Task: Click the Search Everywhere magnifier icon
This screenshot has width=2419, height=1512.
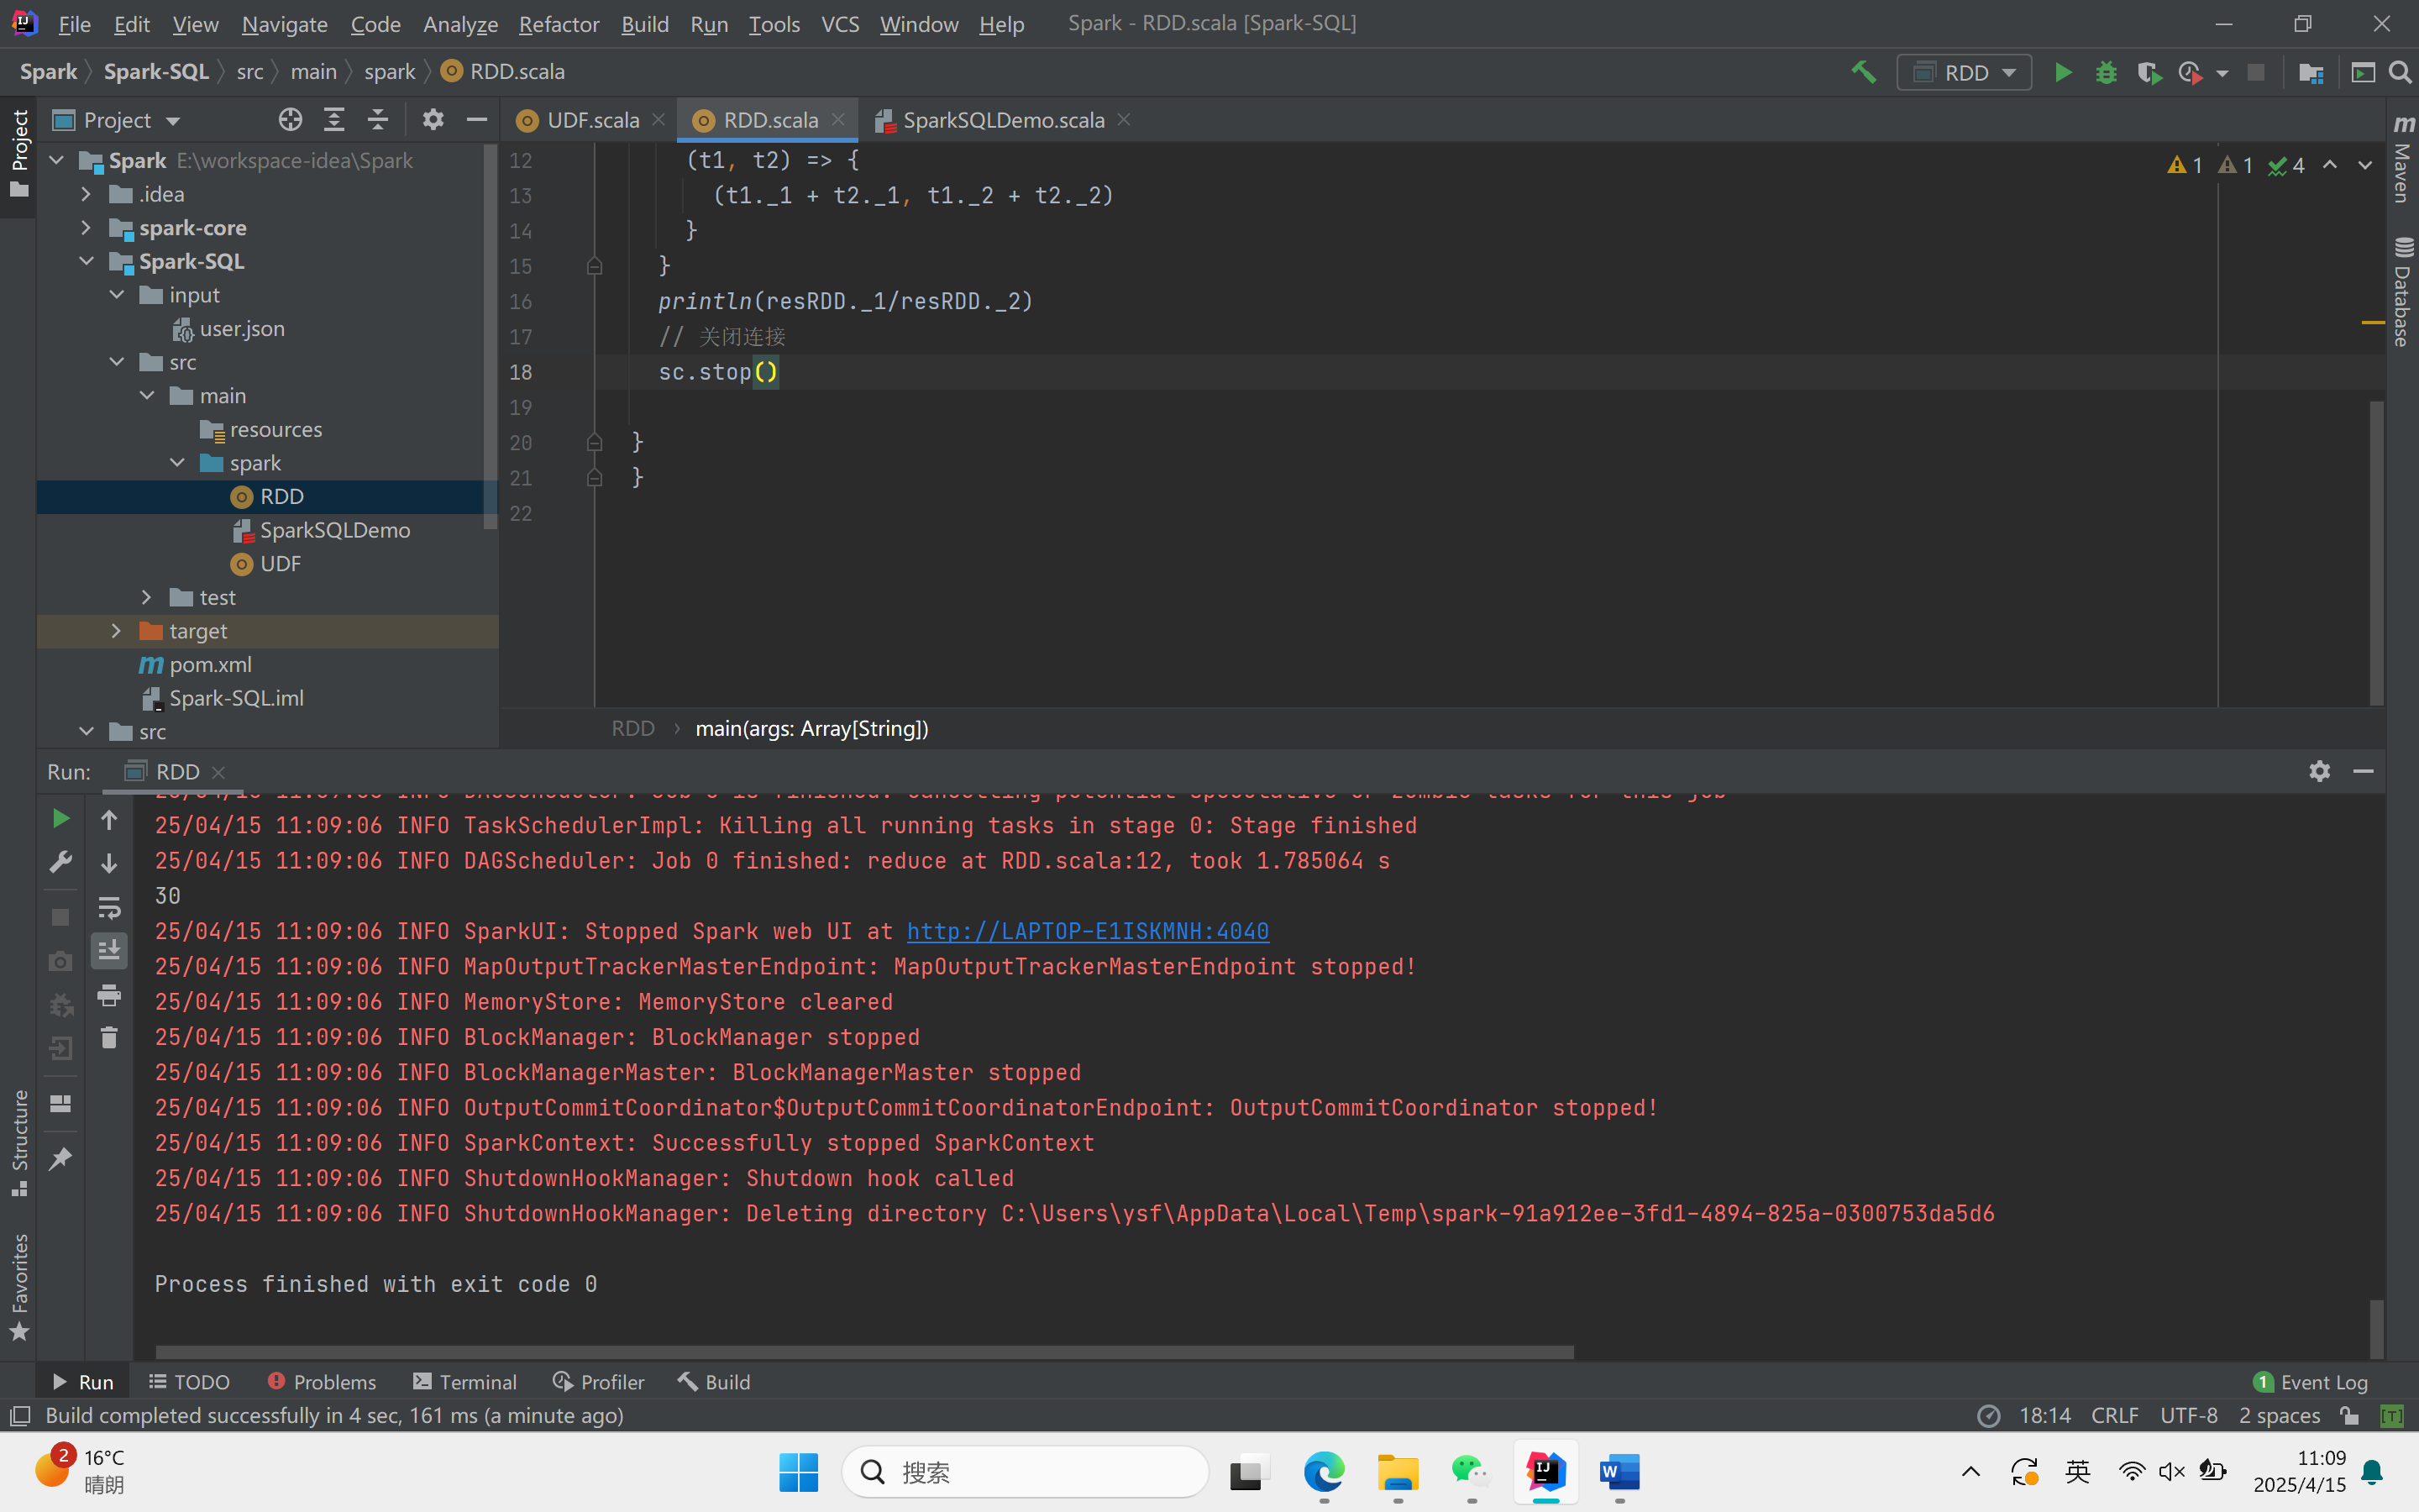Action: pyautogui.click(x=2399, y=73)
